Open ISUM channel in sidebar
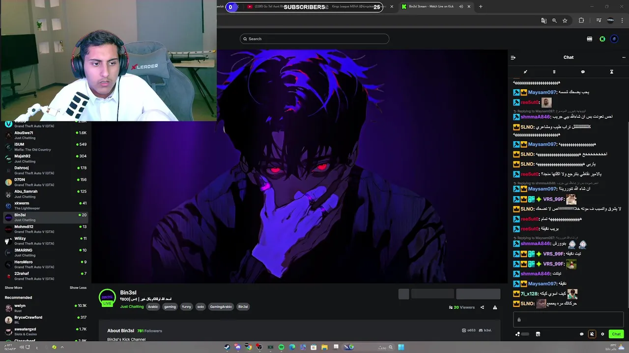 [45, 147]
